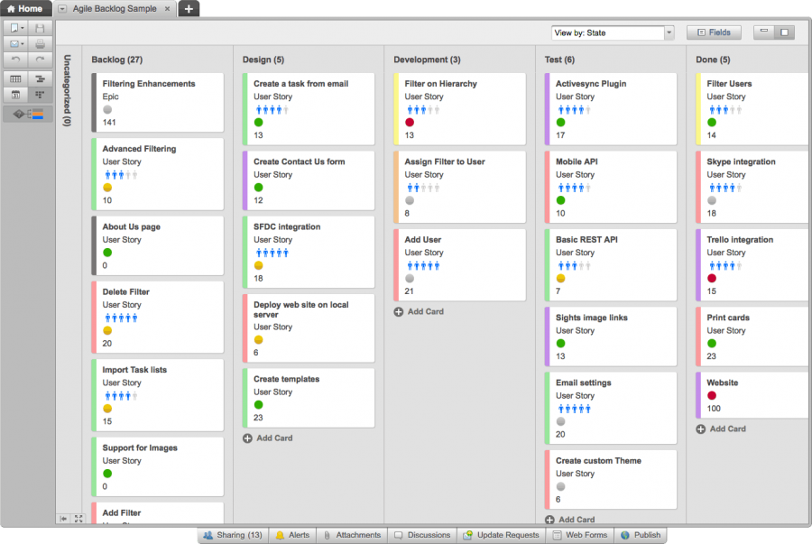Redo the last action
Viewport: 812px width, 544px height.
pyautogui.click(x=40, y=59)
